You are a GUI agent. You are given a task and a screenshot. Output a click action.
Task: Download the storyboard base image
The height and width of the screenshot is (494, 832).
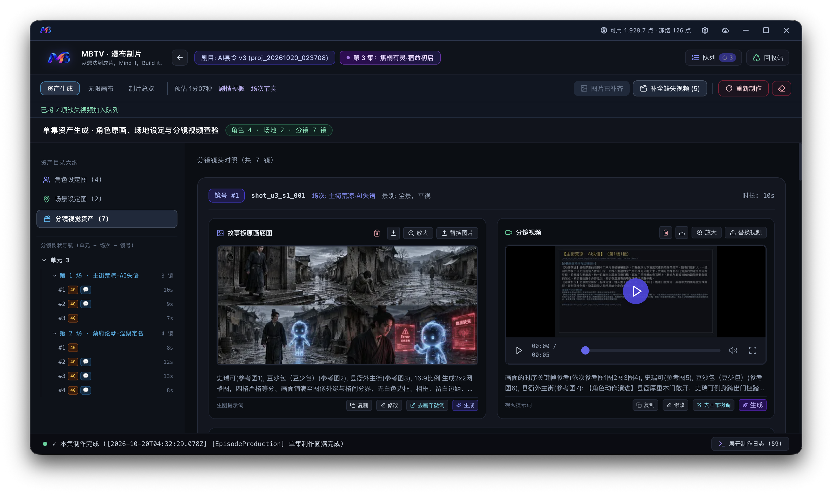(x=393, y=233)
